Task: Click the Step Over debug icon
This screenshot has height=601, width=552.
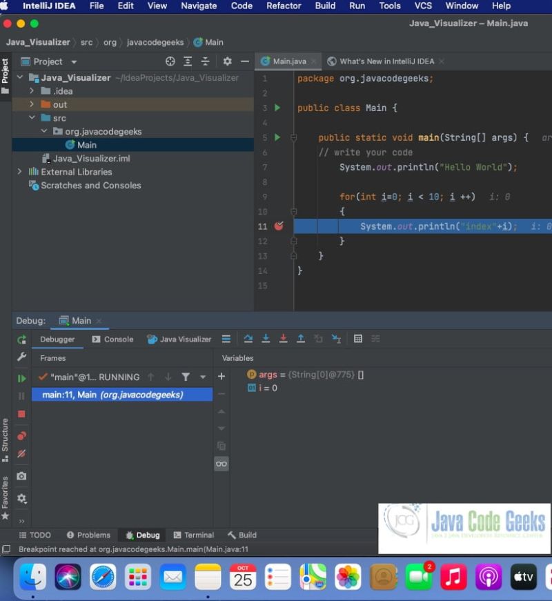Action: tap(248, 339)
